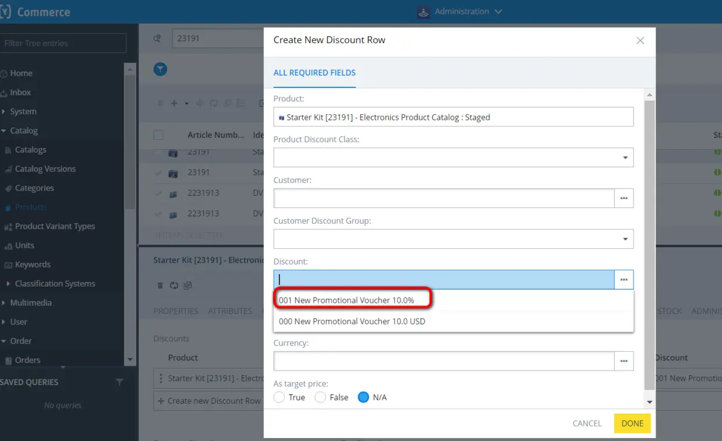The width and height of the screenshot is (722, 441).
Task: Toggle the checkmark on the first 2231913 row
Action: point(158,193)
